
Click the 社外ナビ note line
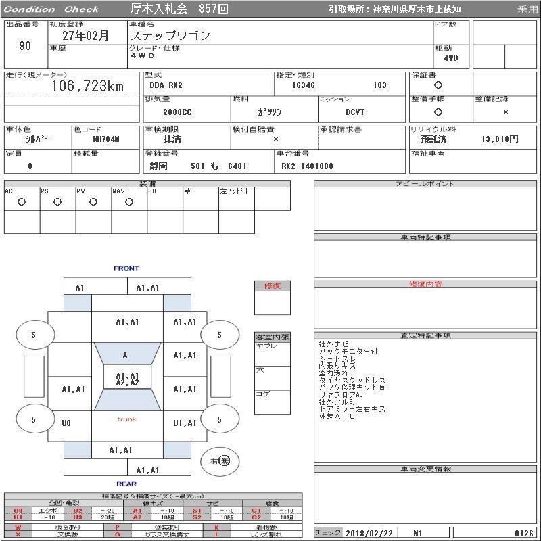(x=333, y=344)
